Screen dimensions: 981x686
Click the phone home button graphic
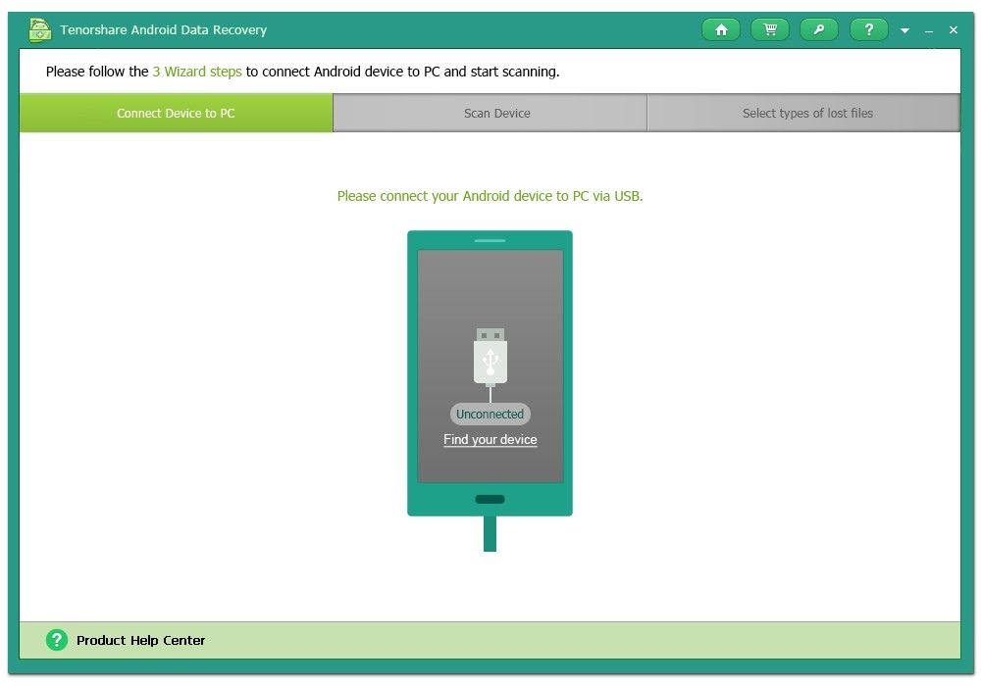click(x=490, y=499)
